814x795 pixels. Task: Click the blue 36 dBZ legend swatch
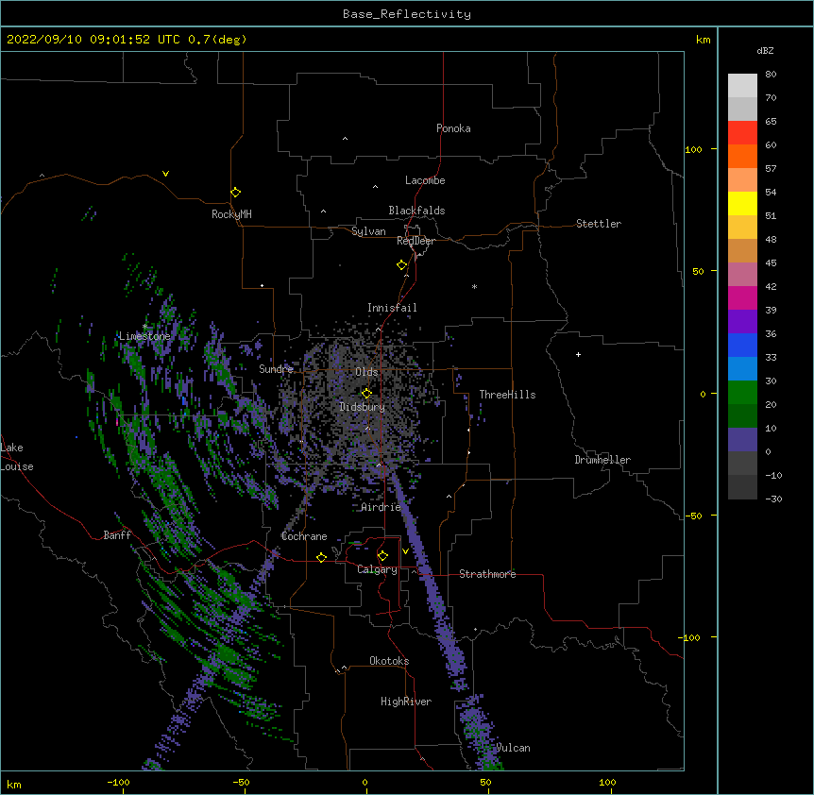point(742,345)
